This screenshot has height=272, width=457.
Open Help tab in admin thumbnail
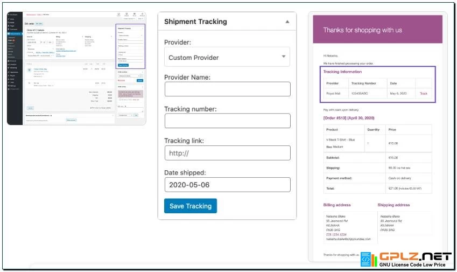140,19
